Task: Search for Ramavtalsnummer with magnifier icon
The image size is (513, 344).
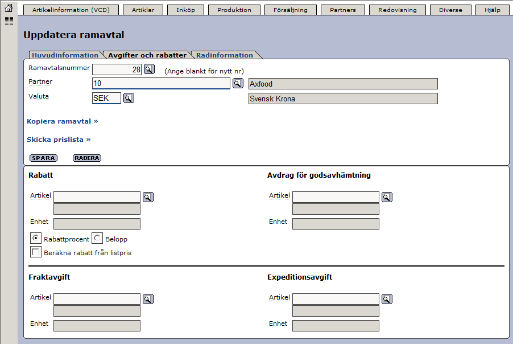Action: click(x=149, y=69)
